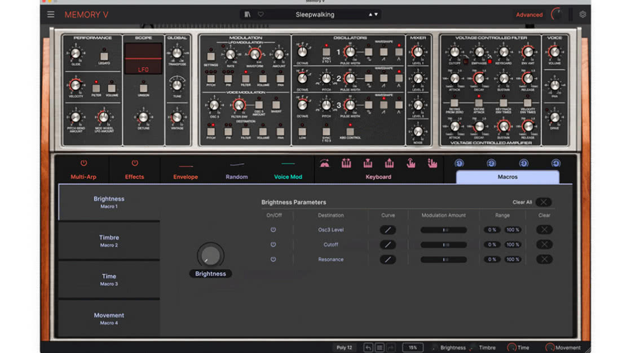
Task: Clear the Osc3 Level modulation row
Action: click(x=544, y=230)
